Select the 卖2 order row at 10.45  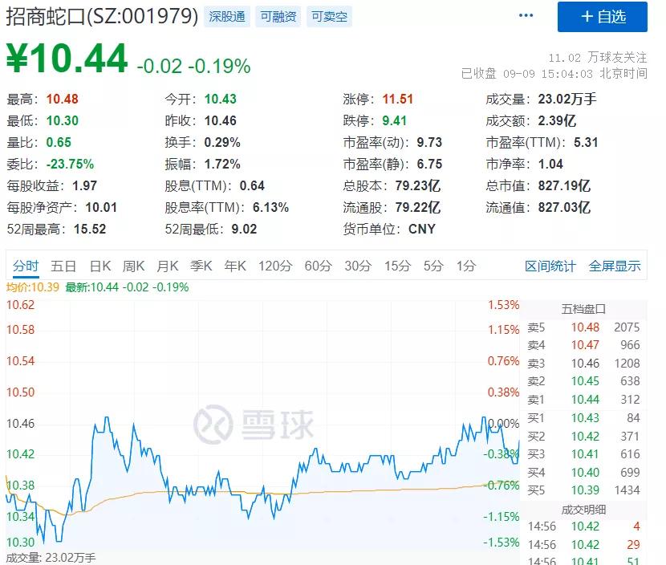[583, 381]
